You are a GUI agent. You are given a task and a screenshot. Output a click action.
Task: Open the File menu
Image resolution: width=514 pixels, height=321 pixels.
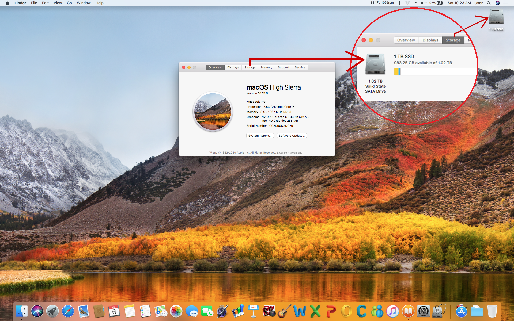coord(34,3)
